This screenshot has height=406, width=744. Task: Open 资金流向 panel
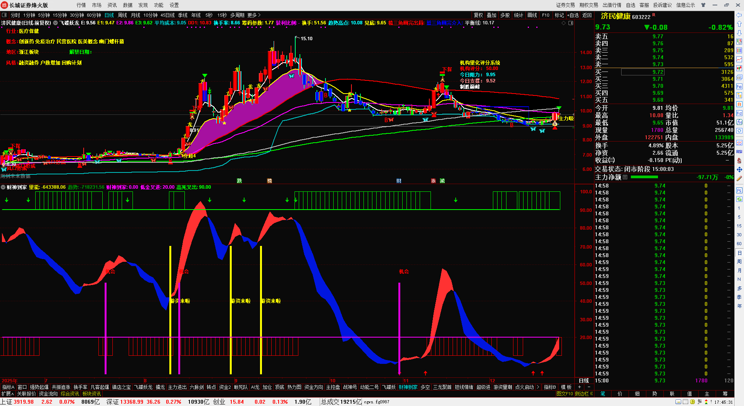pyautogui.click(x=48, y=394)
